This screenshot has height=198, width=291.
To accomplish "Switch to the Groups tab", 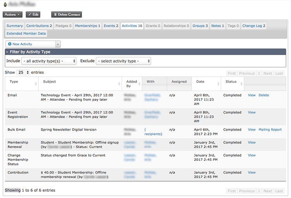I will click(x=200, y=26).
